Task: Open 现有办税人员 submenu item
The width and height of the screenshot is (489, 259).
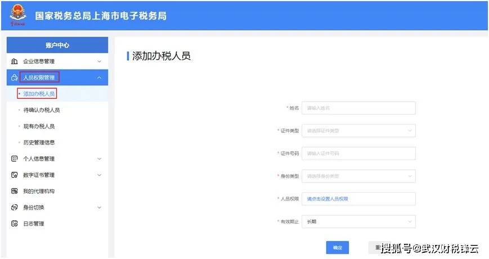Action: (57, 126)
